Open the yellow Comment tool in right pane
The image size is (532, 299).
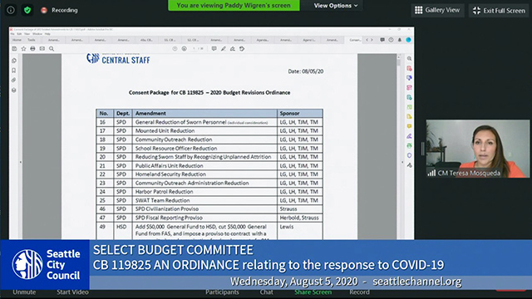point(410,126)
